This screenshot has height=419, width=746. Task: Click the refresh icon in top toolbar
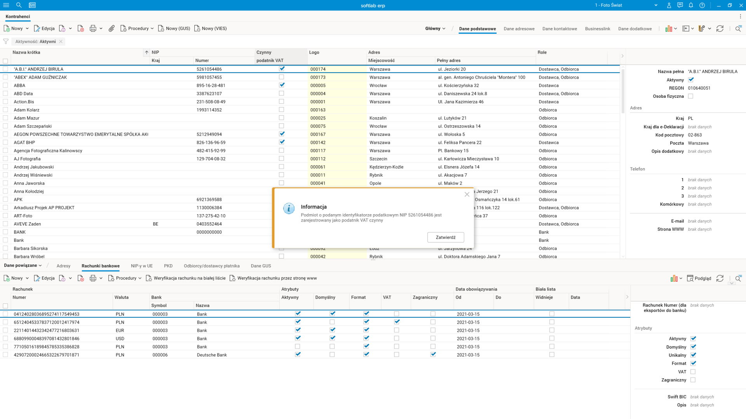[720, 28]
